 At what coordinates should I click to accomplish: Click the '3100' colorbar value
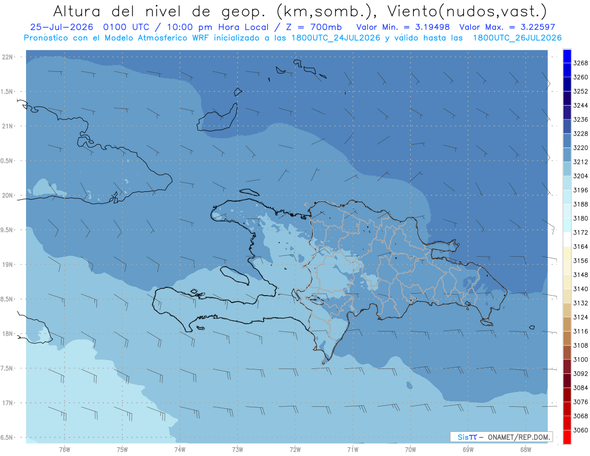point(581,360)
